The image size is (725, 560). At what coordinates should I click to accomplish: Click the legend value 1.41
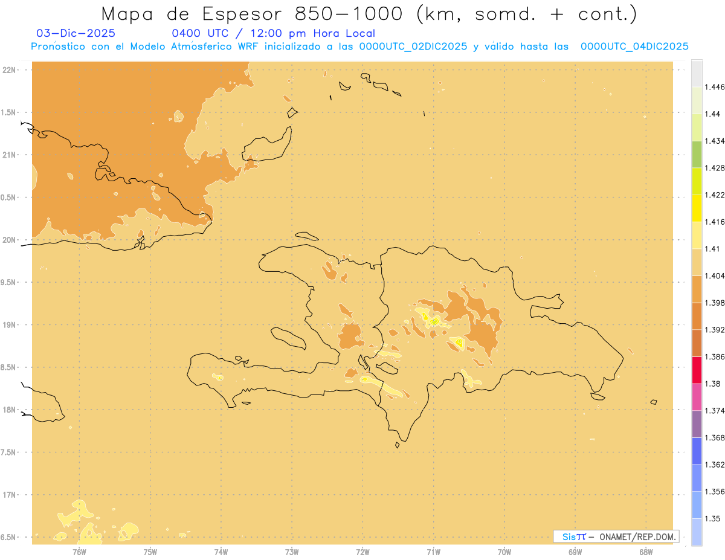pos(713,248)
